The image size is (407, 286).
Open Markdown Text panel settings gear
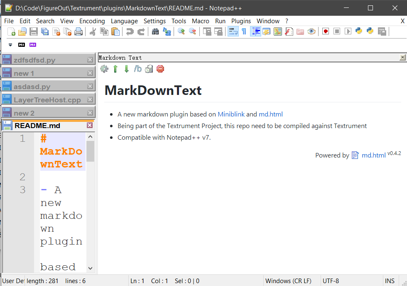pyautogui.click(x=104, y=69)
